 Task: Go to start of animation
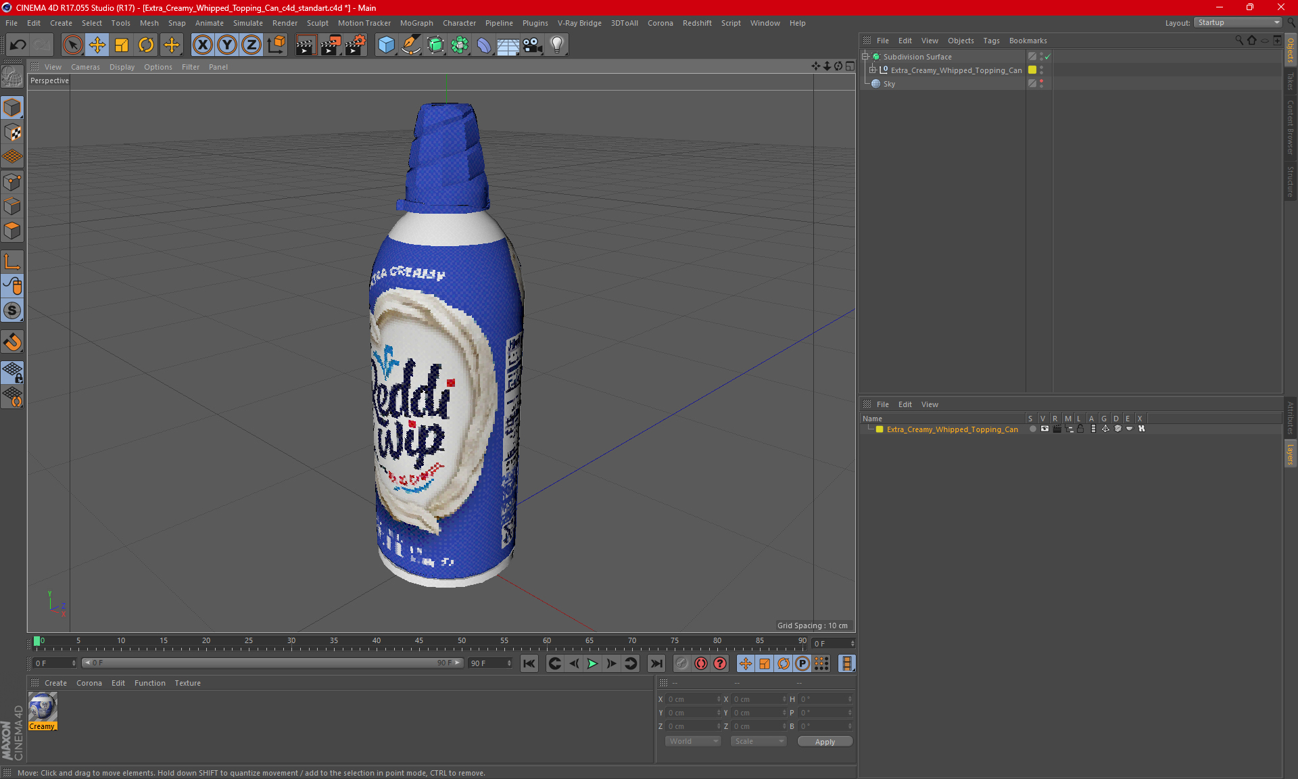tap(529, 663)
